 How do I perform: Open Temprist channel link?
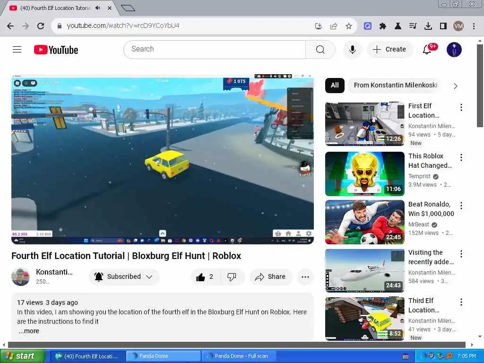click(x=419, y=176)
